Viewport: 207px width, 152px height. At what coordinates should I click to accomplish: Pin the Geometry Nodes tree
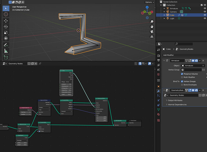(x=40, y=64)
